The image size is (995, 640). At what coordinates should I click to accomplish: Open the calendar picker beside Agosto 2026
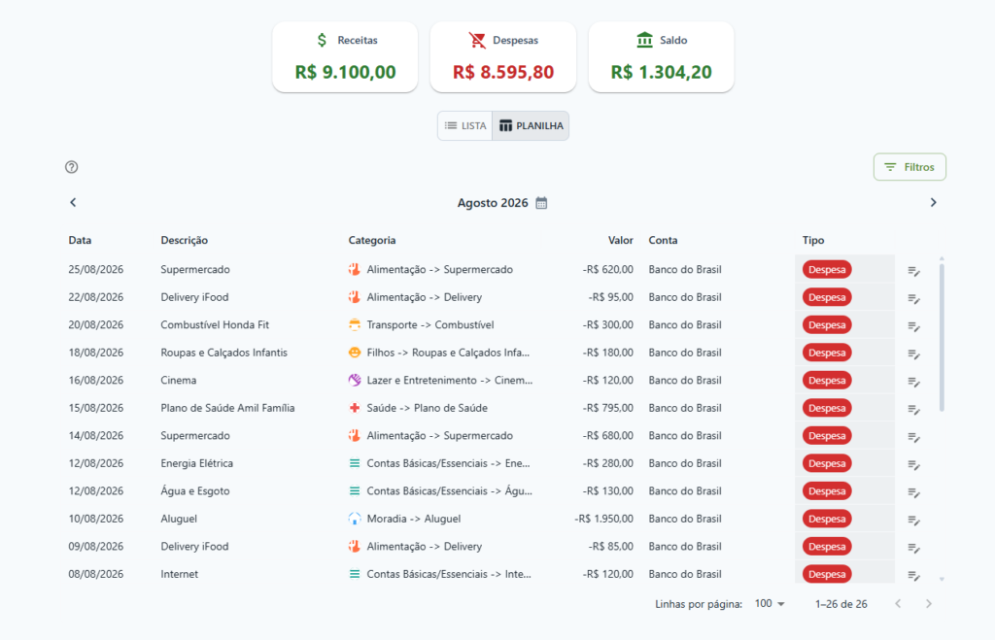click(541, 203)
